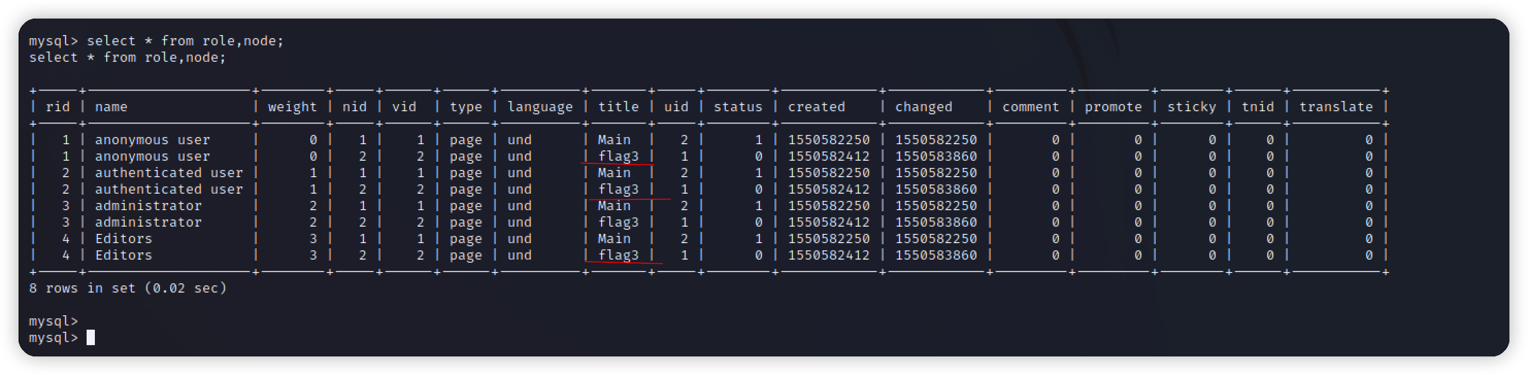Viewport: 1528px width, 375px height.
Task: Click the 'promote' column header
Action: (x=1113, y=107)
